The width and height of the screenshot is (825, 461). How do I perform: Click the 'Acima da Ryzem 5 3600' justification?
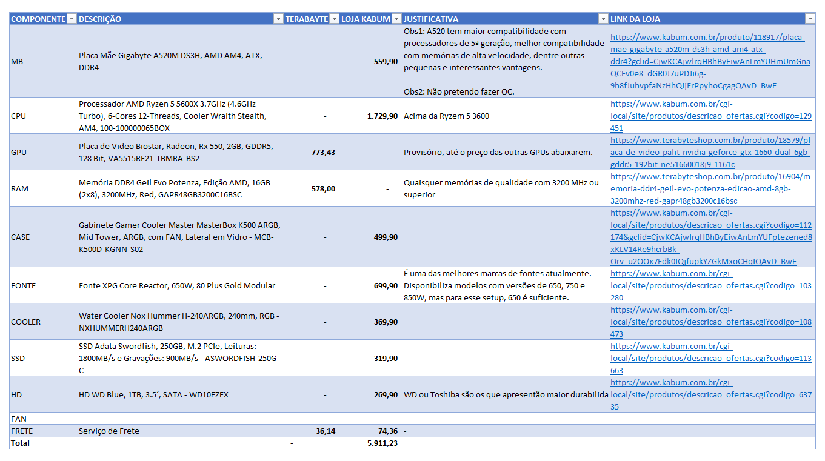[447, 116]
